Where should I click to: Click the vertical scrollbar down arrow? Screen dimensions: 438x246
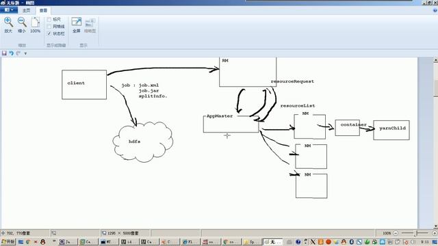click(435, 226)
